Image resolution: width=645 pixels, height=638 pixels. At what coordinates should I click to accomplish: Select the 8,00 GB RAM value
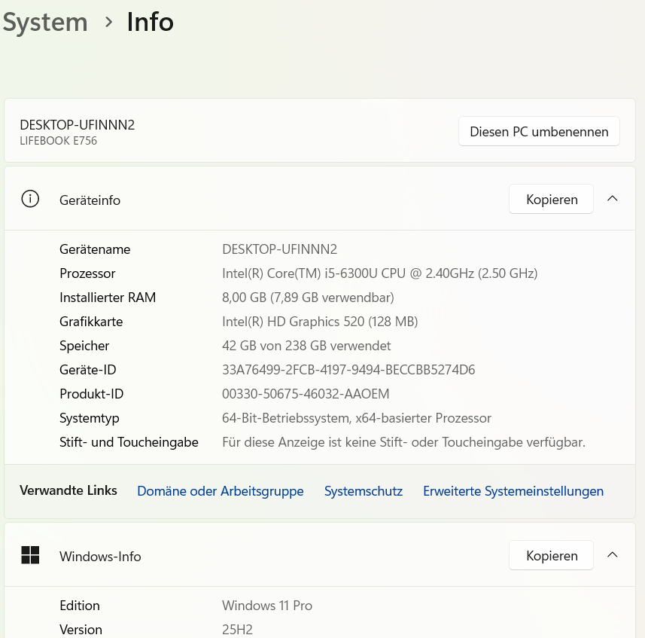point(308,298)
